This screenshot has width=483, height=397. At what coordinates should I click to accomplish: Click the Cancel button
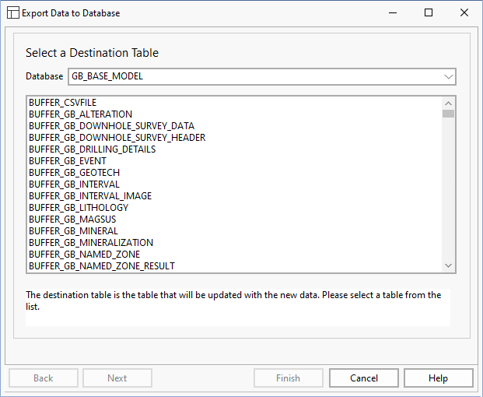tap(364, 378)
